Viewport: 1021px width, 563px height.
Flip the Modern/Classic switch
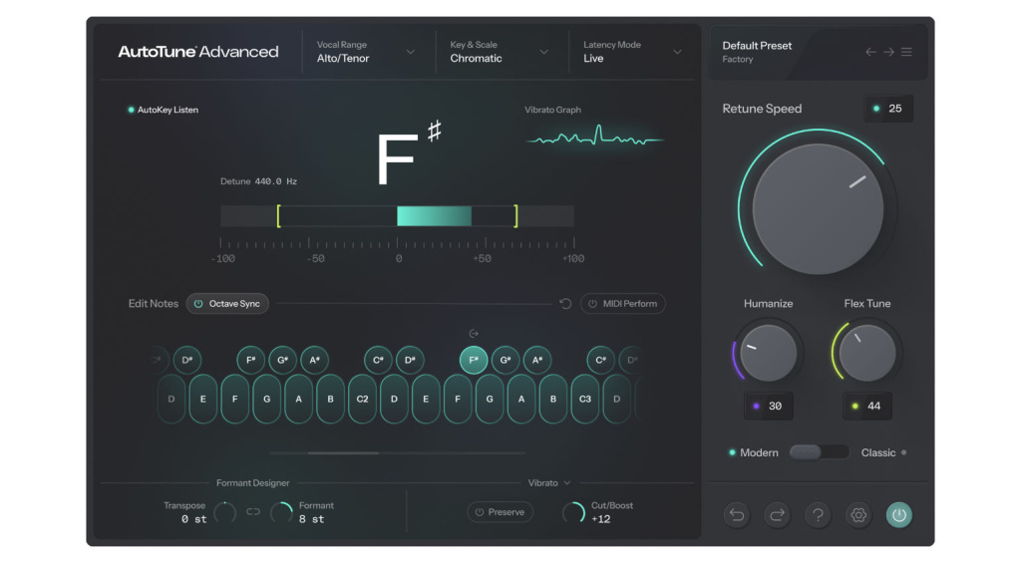820,452
